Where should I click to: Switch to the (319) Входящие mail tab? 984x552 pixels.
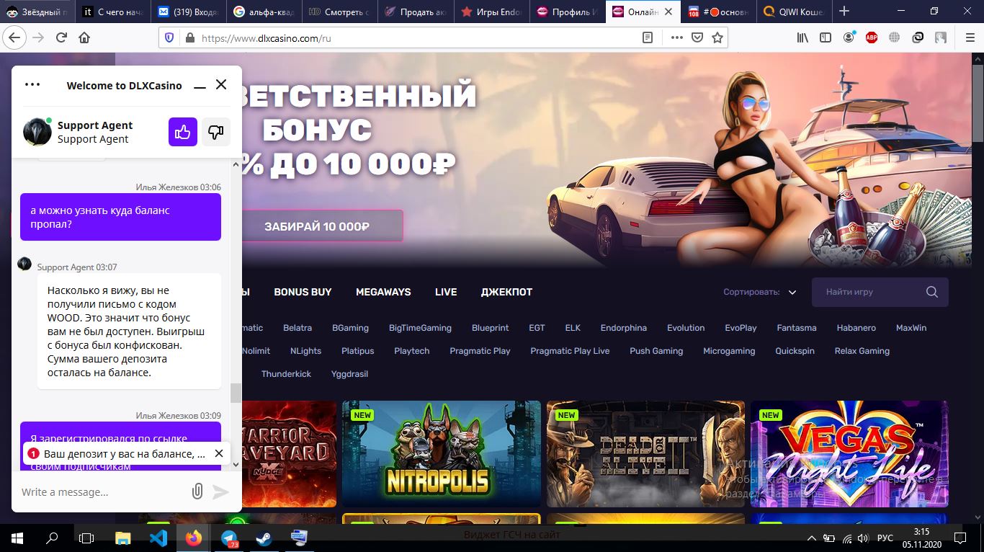(189, 12)
